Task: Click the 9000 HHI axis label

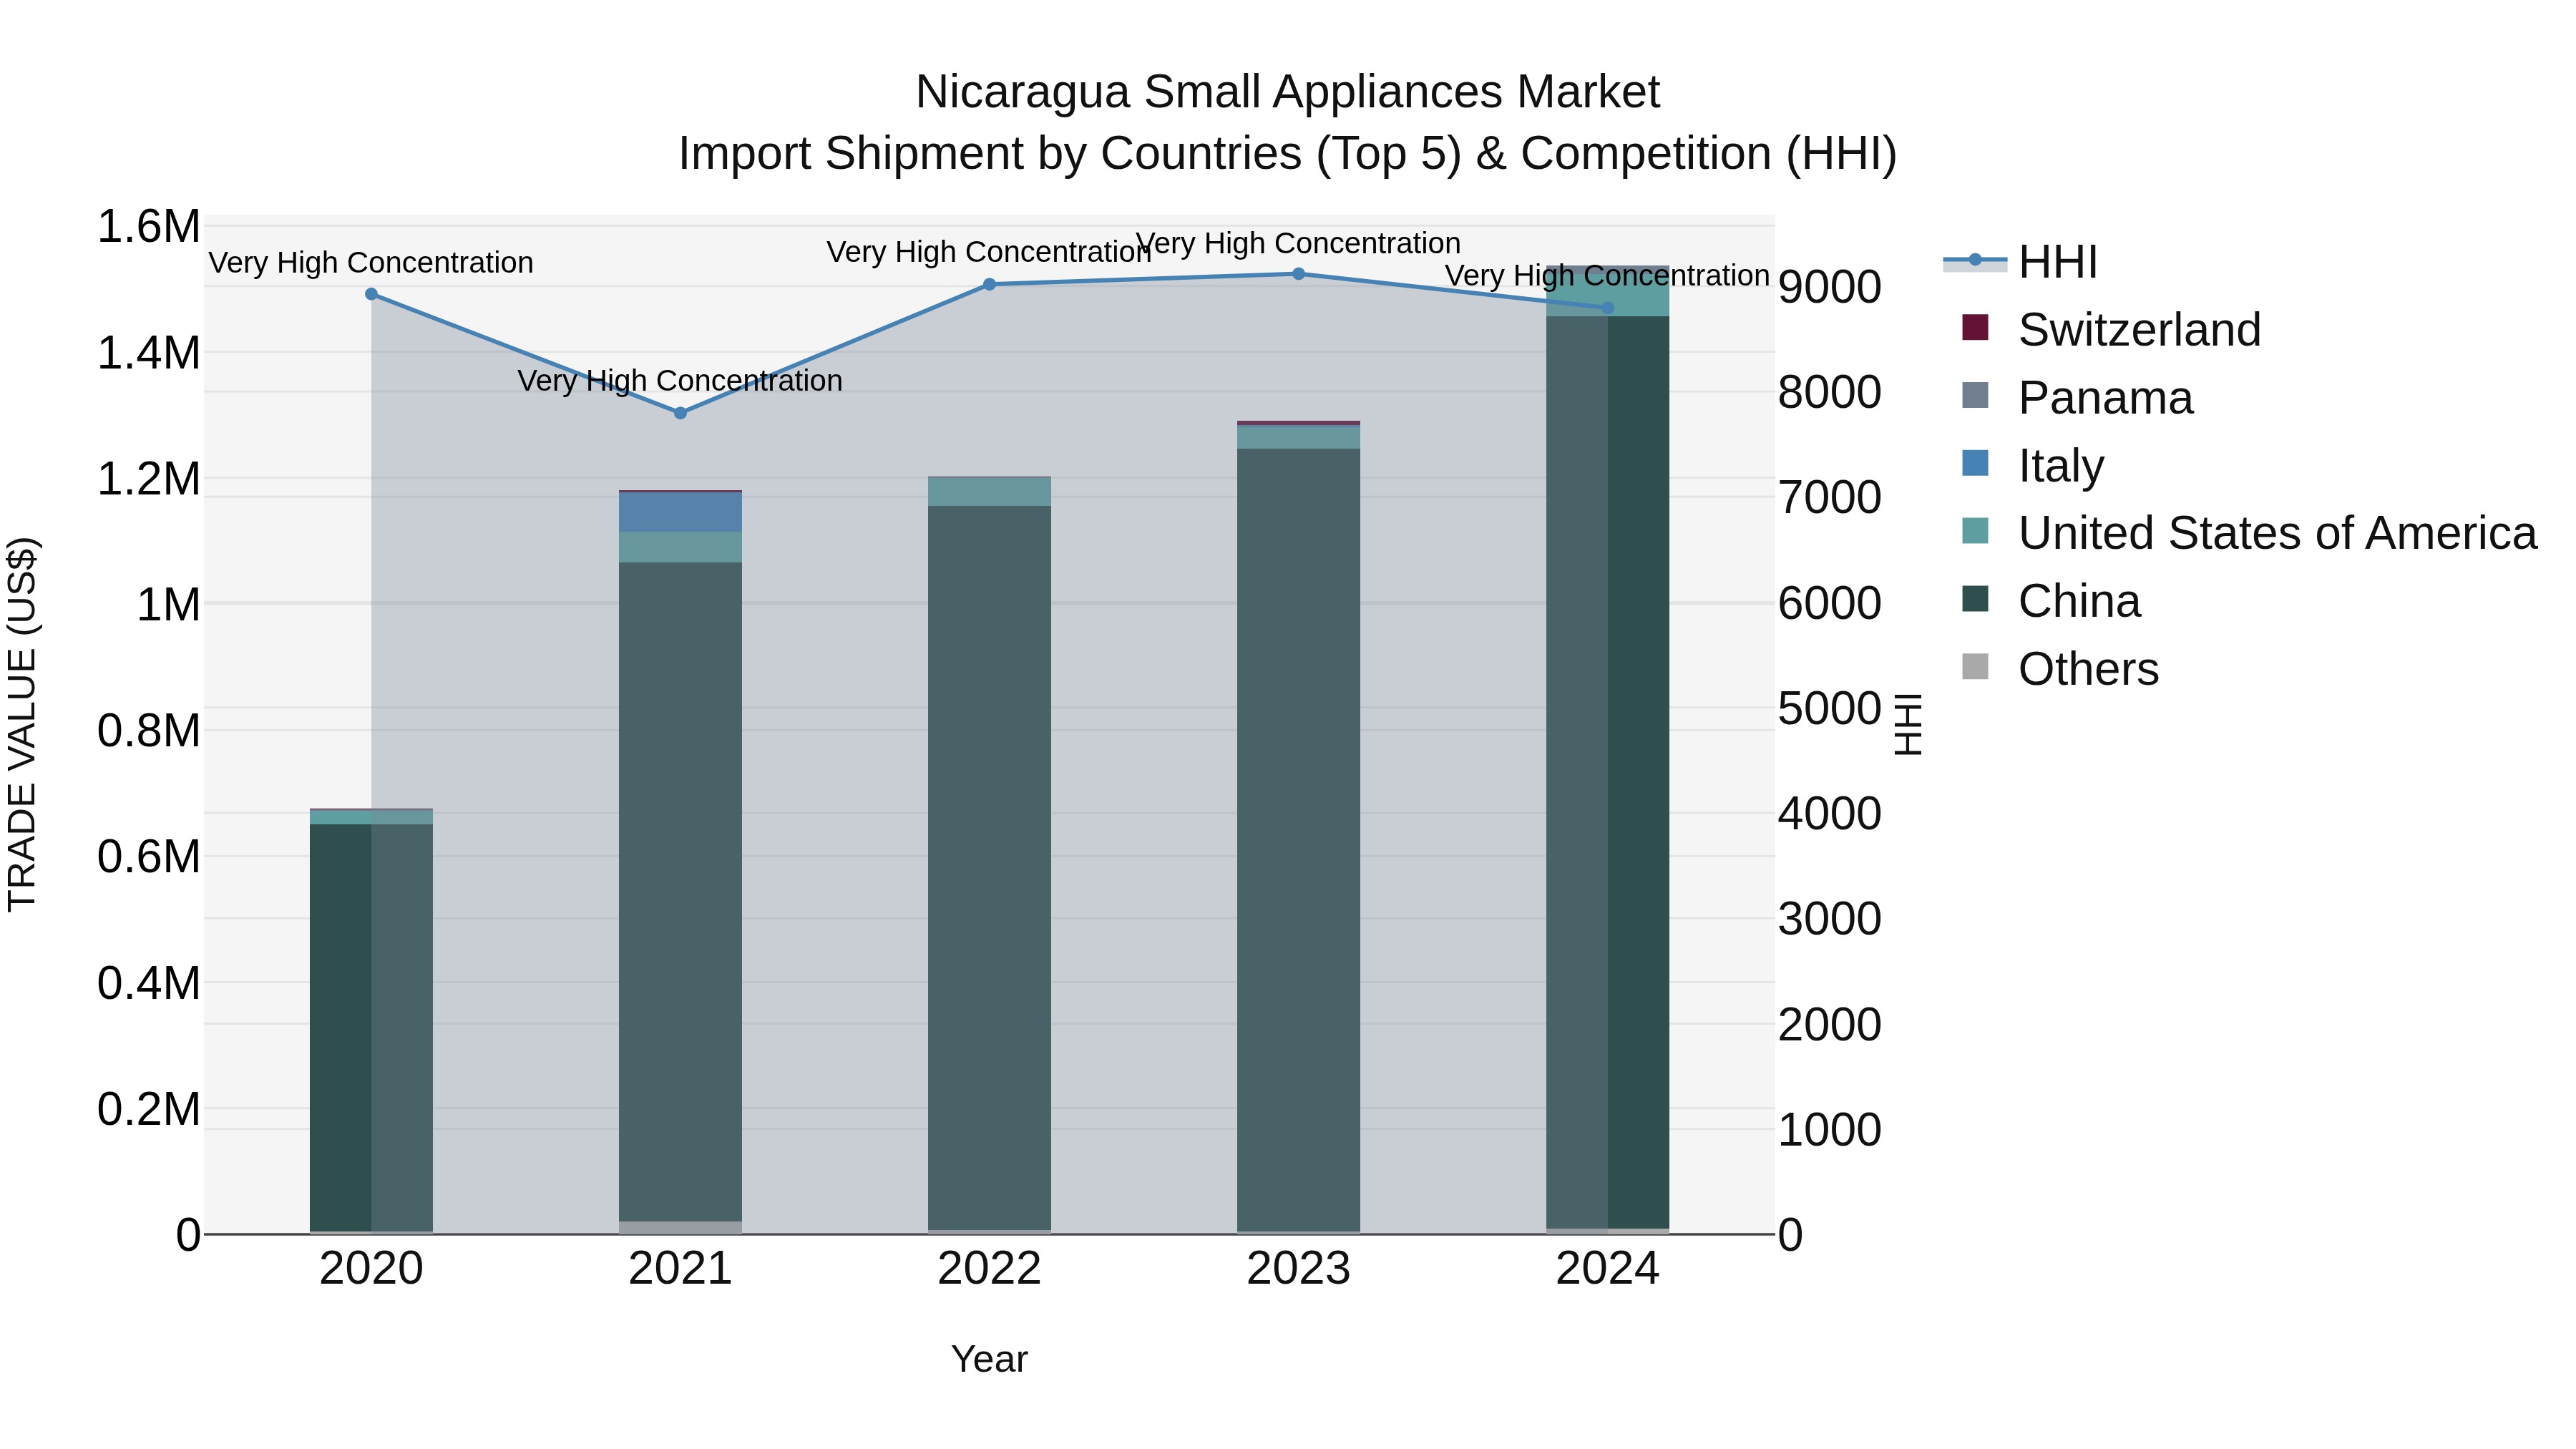Action: (1829, 287)
